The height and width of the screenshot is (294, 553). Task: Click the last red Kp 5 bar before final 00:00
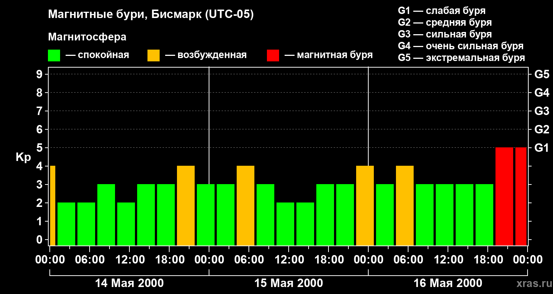pyautogui.click(x=521, y=196)
